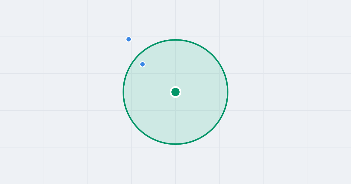Click the rightmost point of the green ring
Viewport: 351px width, 184px height.
[x=228, y=92]
